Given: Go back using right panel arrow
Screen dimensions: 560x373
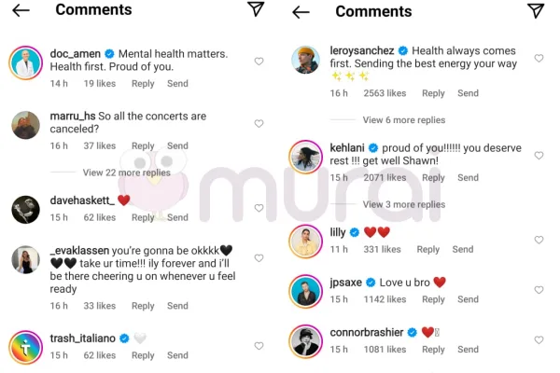Looking at the screenshot, I should point(301,11).
